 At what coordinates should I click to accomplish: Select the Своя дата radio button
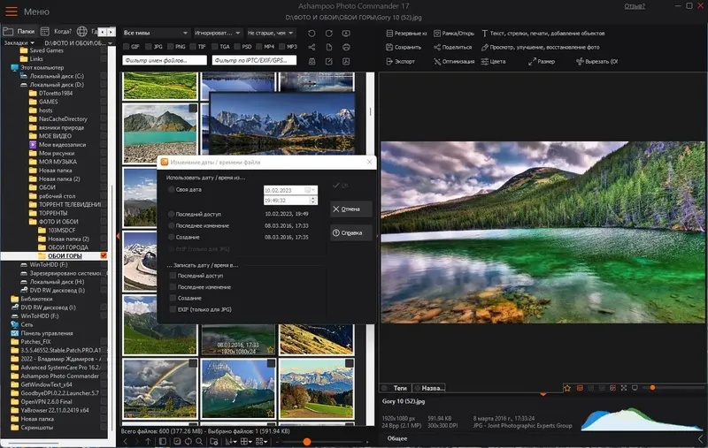click(x=171, y=190)
